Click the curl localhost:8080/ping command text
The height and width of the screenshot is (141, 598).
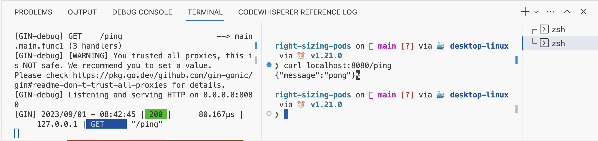(338, 65)
